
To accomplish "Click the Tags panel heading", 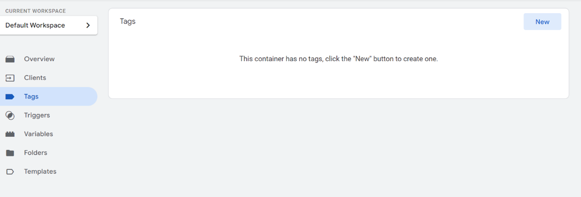I will (128, 21).
